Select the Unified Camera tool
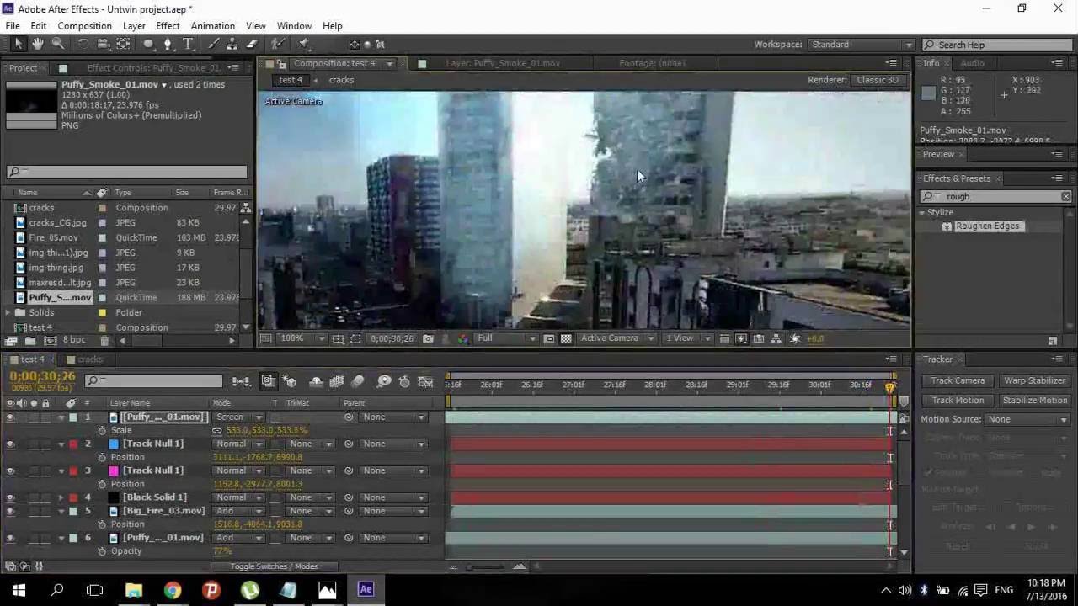The height and width of the screenshot is (606, 1078). point(103,44)
